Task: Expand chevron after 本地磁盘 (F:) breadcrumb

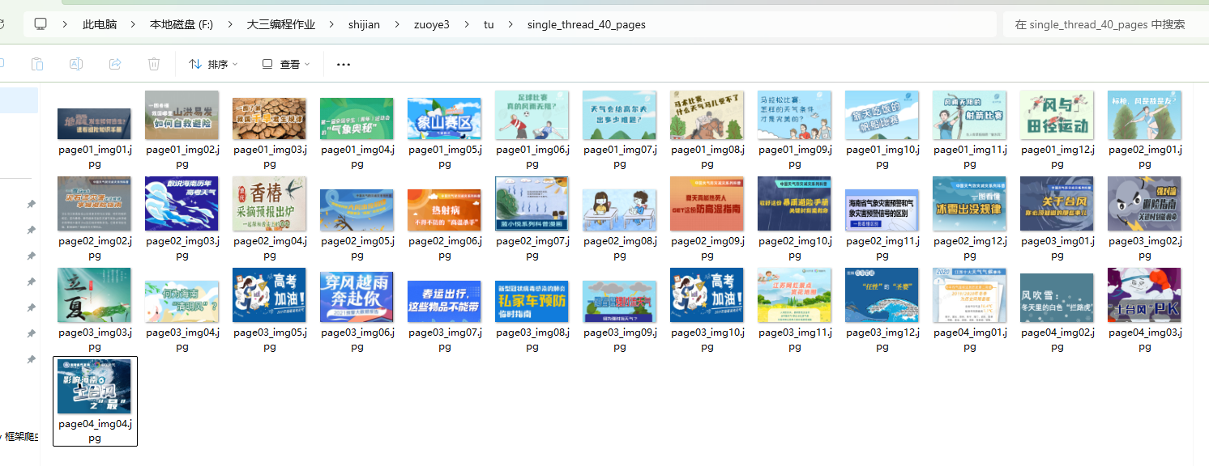Action: [x=230, y=24]
